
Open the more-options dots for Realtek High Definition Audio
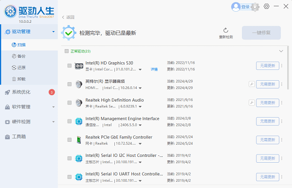click(x=282, y=103)
